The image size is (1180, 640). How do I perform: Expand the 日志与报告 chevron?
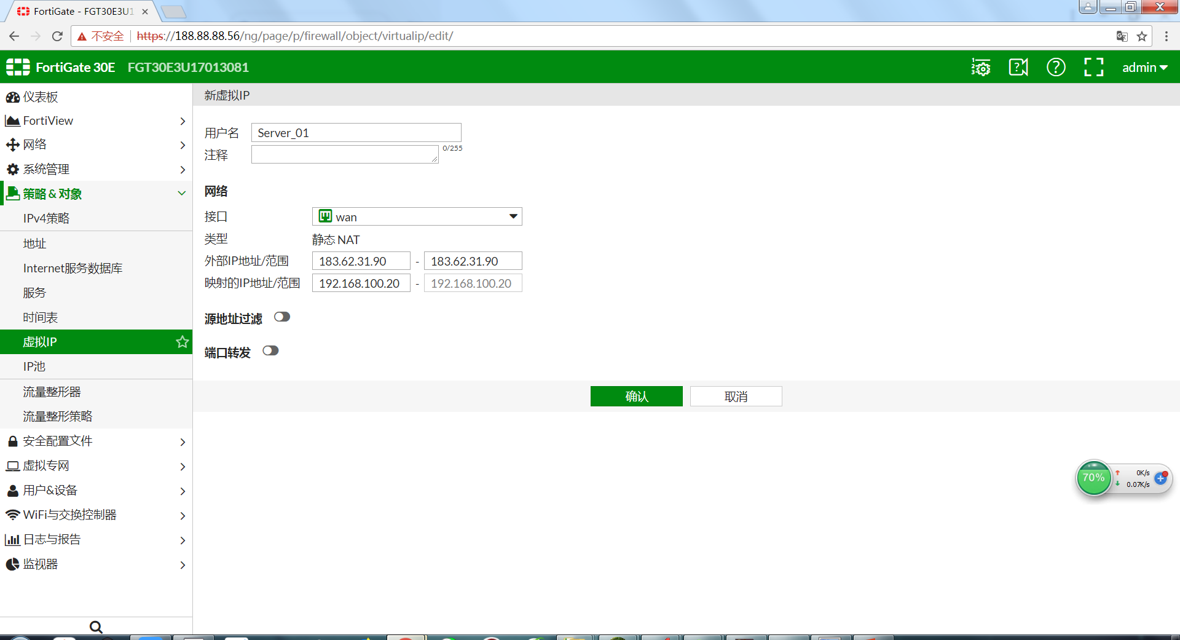pyautogui.click(x=183, y=540)
